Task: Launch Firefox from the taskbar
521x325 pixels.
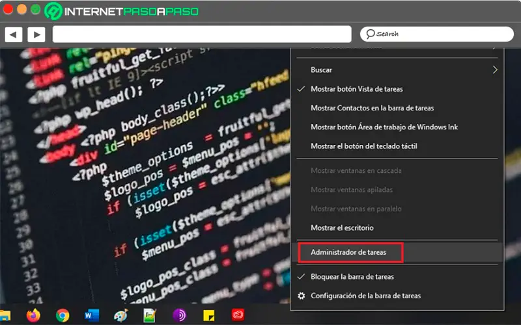Action: tap(33, 315)
